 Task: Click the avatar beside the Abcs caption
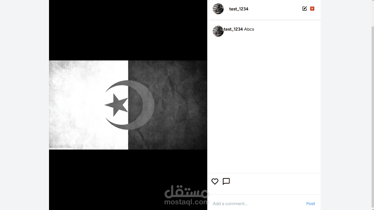tap(218, 31)
